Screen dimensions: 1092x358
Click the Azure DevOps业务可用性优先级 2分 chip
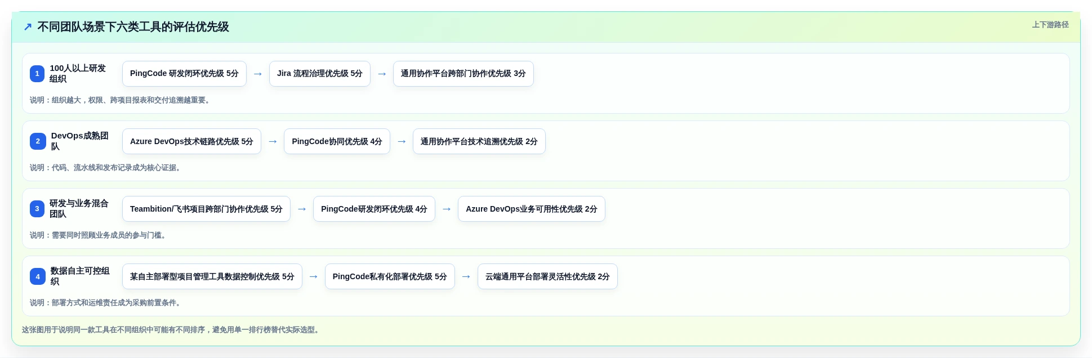[532, 209]
